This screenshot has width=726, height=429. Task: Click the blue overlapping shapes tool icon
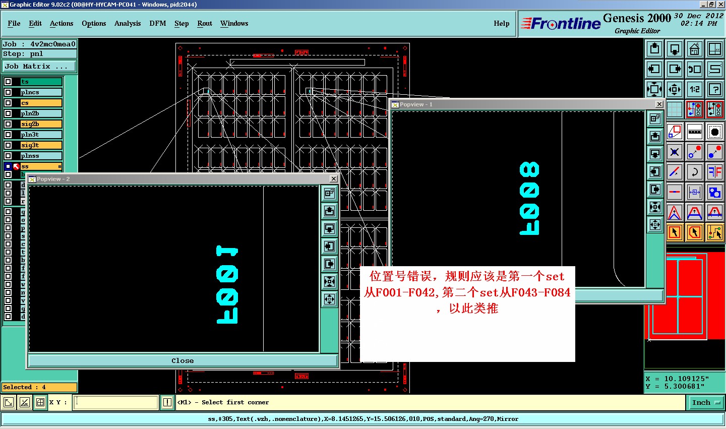point(715,192)
